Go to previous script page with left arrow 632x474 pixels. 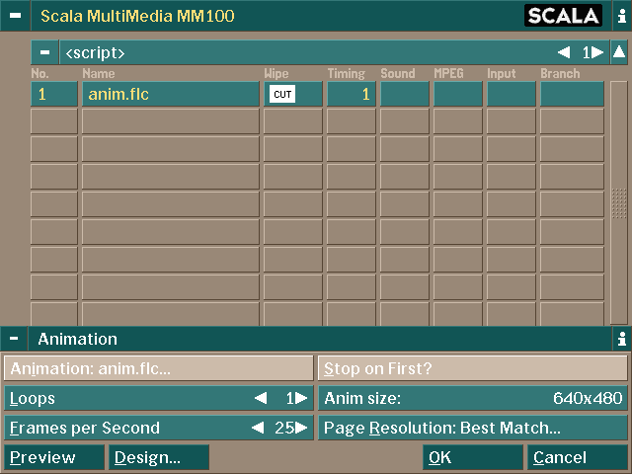[x=563, y=52]
